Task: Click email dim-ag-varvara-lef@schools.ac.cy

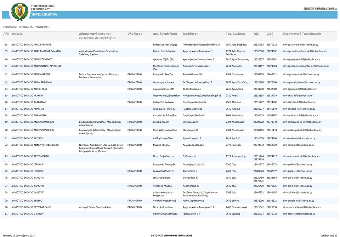Action: coord(301,45)
